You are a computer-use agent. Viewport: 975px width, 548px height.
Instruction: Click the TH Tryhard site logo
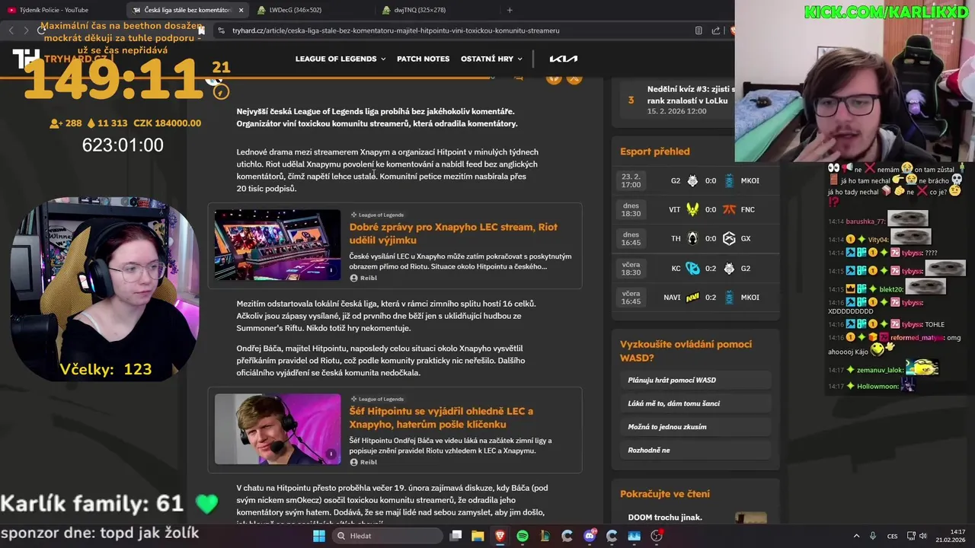26,59
